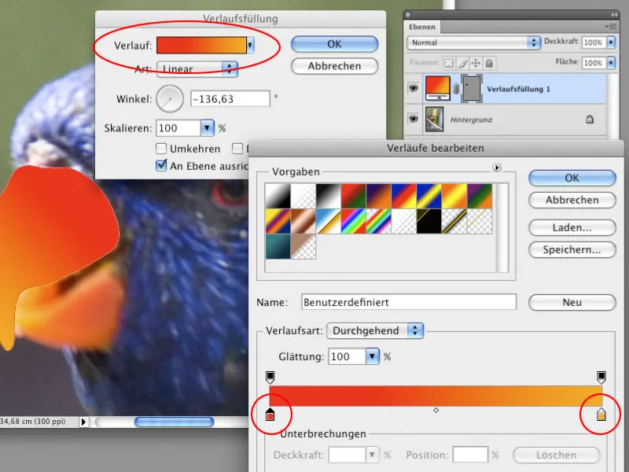Enable the Umkehren checkbox

161,148
